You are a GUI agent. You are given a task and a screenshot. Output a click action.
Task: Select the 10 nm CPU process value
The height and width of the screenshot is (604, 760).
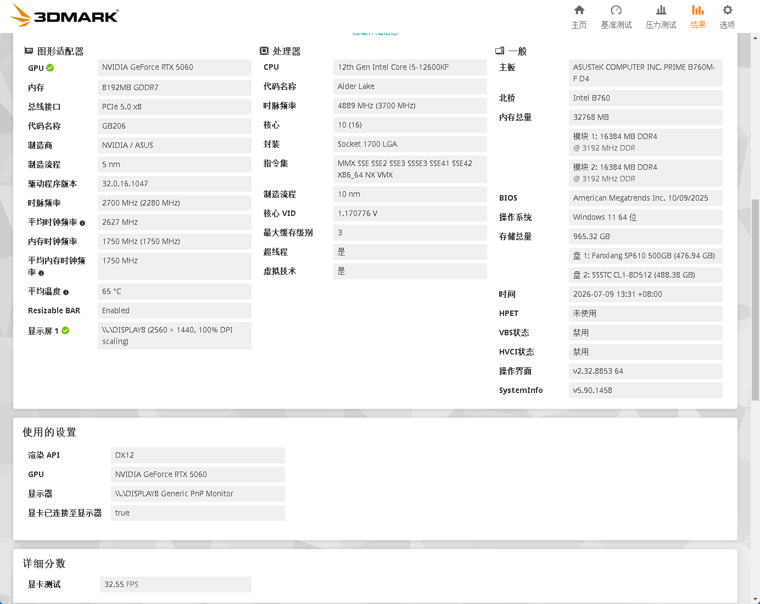pyautogui.click(x=410, y=194)
